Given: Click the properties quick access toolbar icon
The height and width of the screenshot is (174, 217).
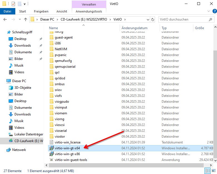Looking at the screenshot, I should tap(13, 4).
